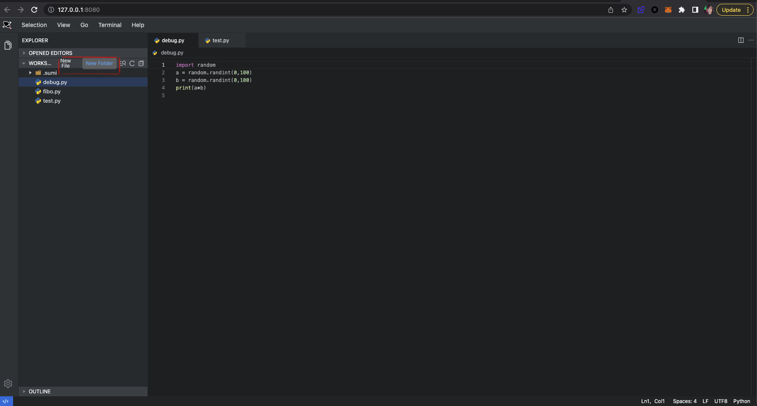Change language mode via Python in status bar
The image size is (757, 406).
pyautogui.click(x=742, y=401)
